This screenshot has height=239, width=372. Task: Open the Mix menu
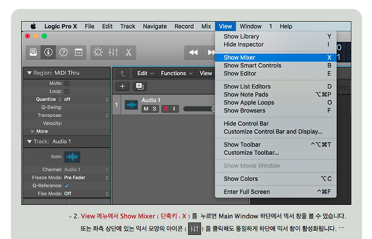click(206, 26)
